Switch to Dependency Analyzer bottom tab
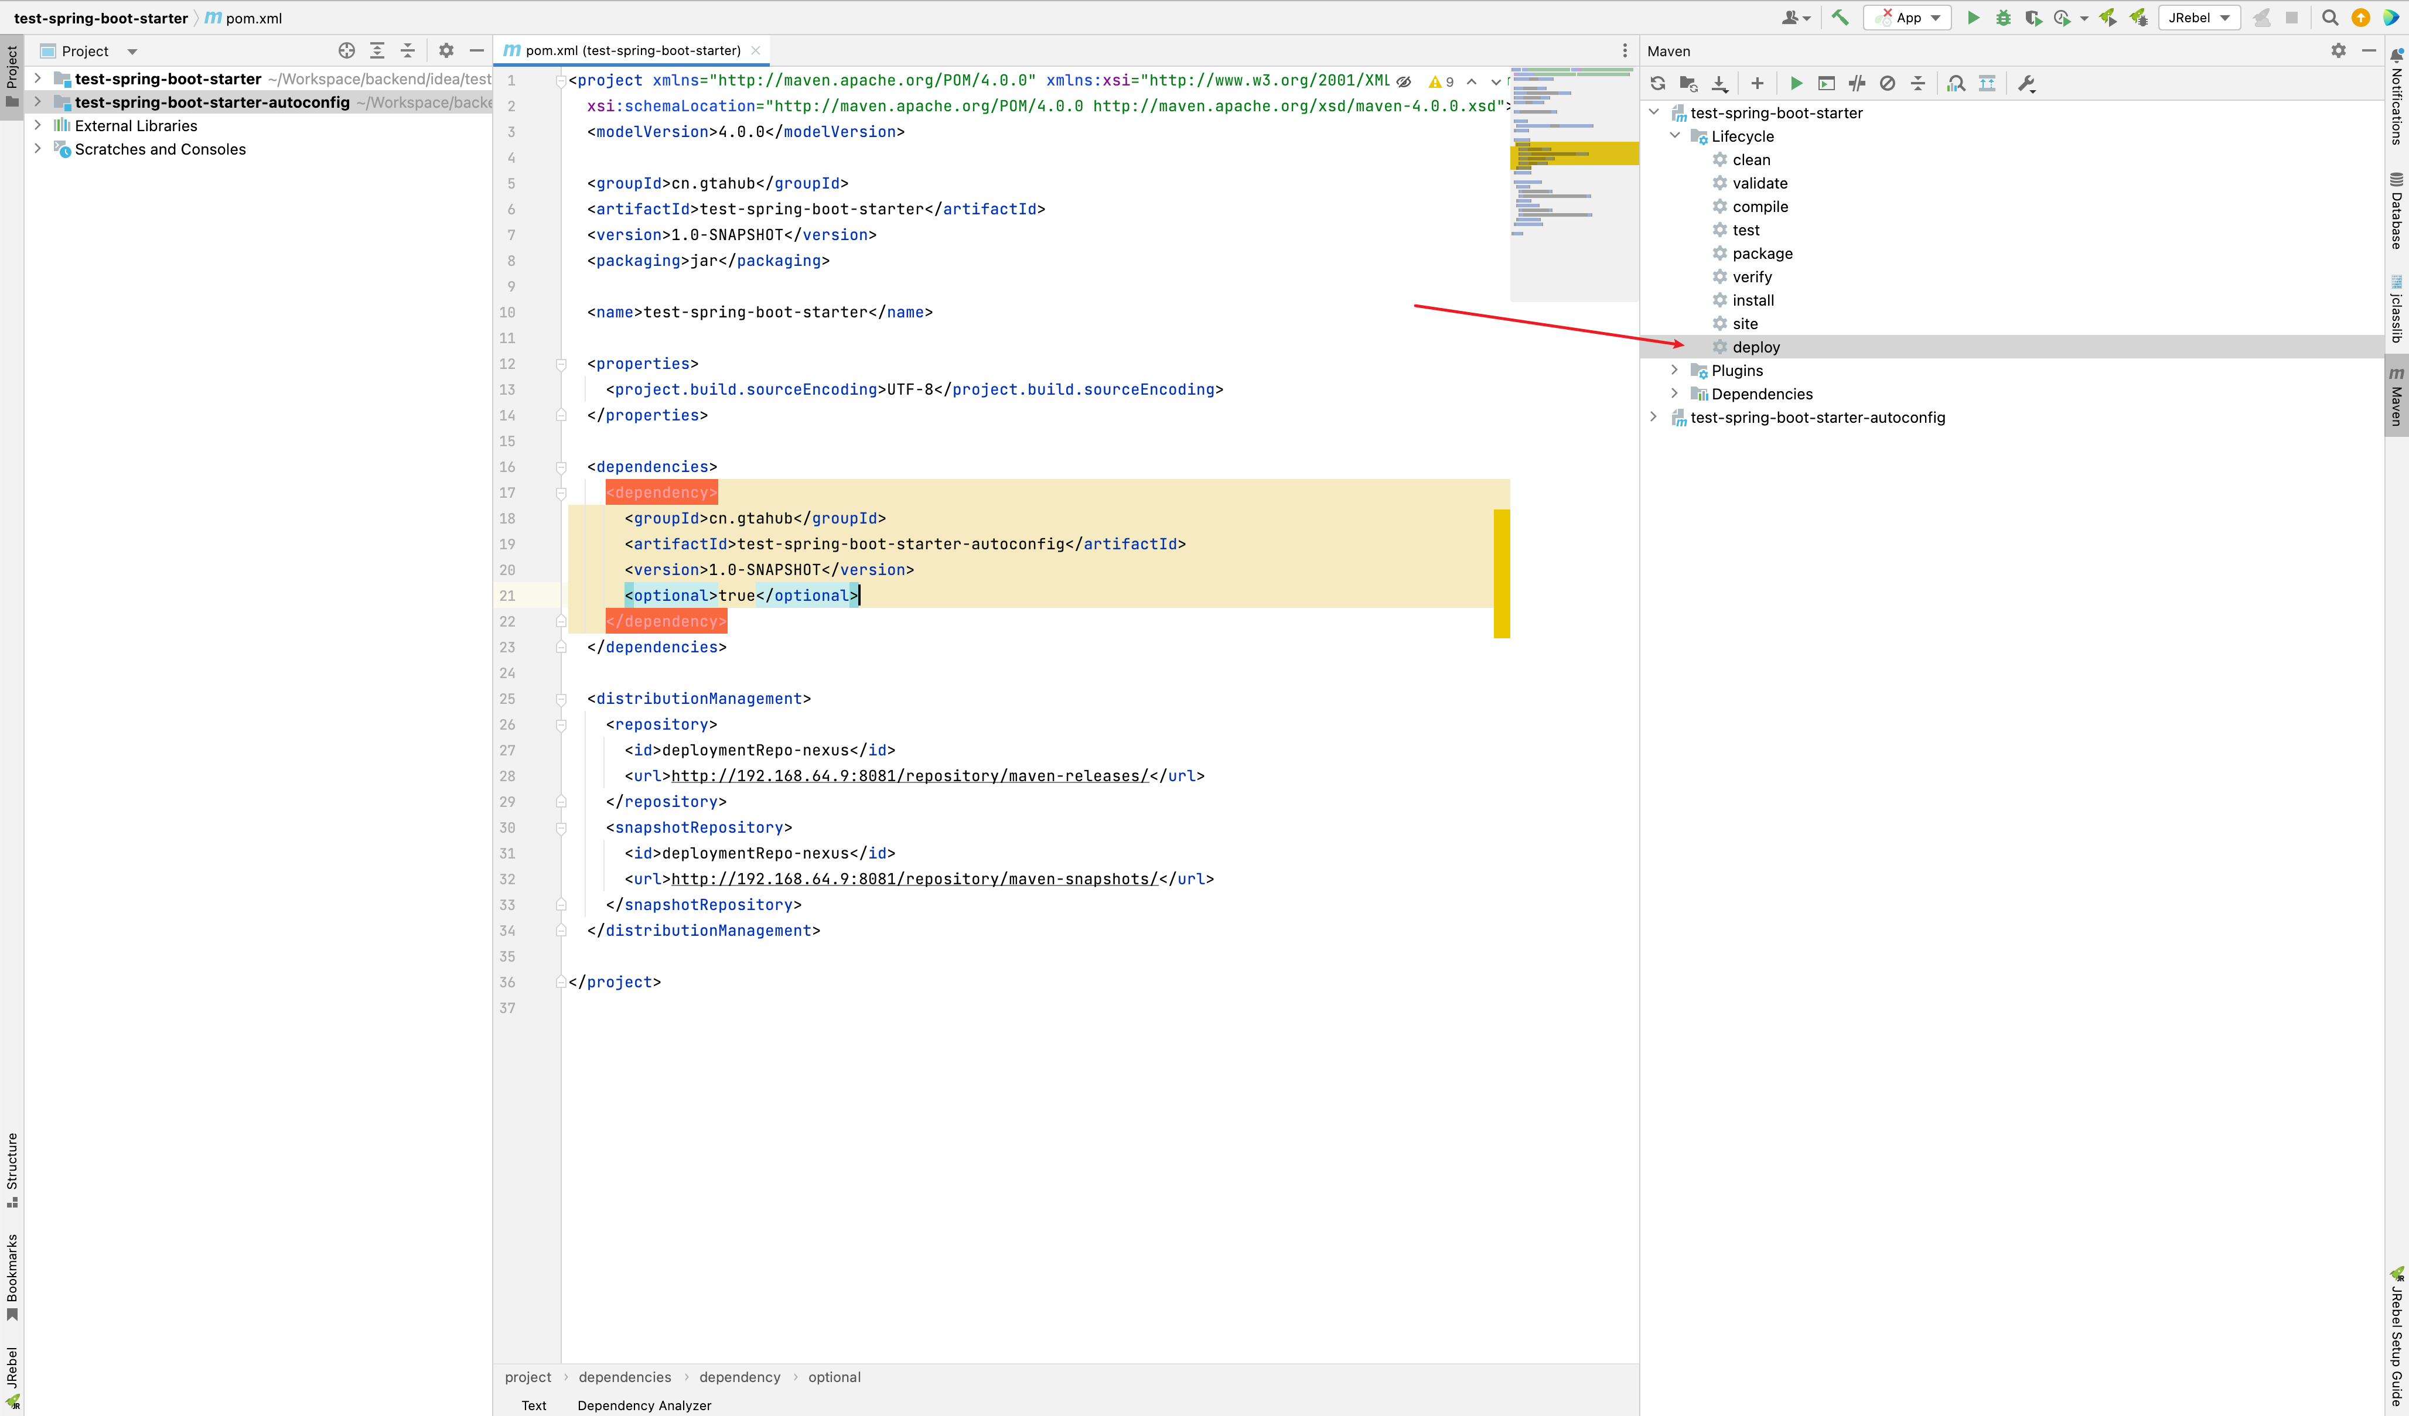The height and width of the screenshot is (1416, 2409). point(644,1404)
